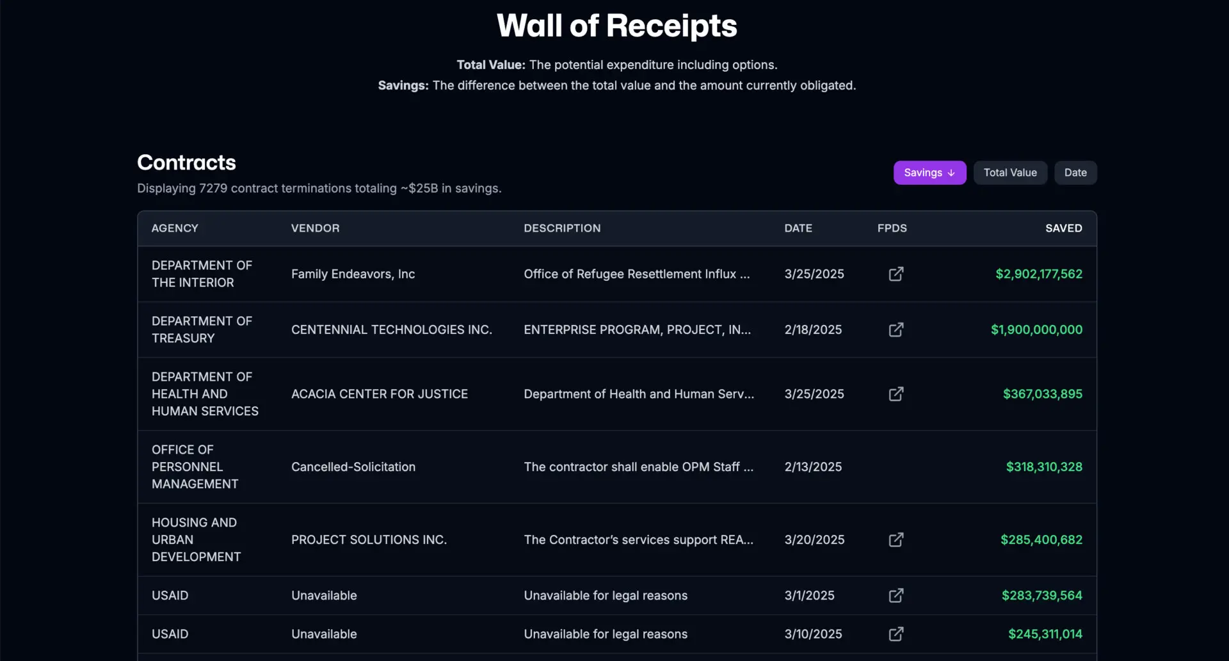Image resolution: width=1229 pixels, height=661 pixels.
Task: Sort contracts by Savings
Action: click(x=929, y=173)
